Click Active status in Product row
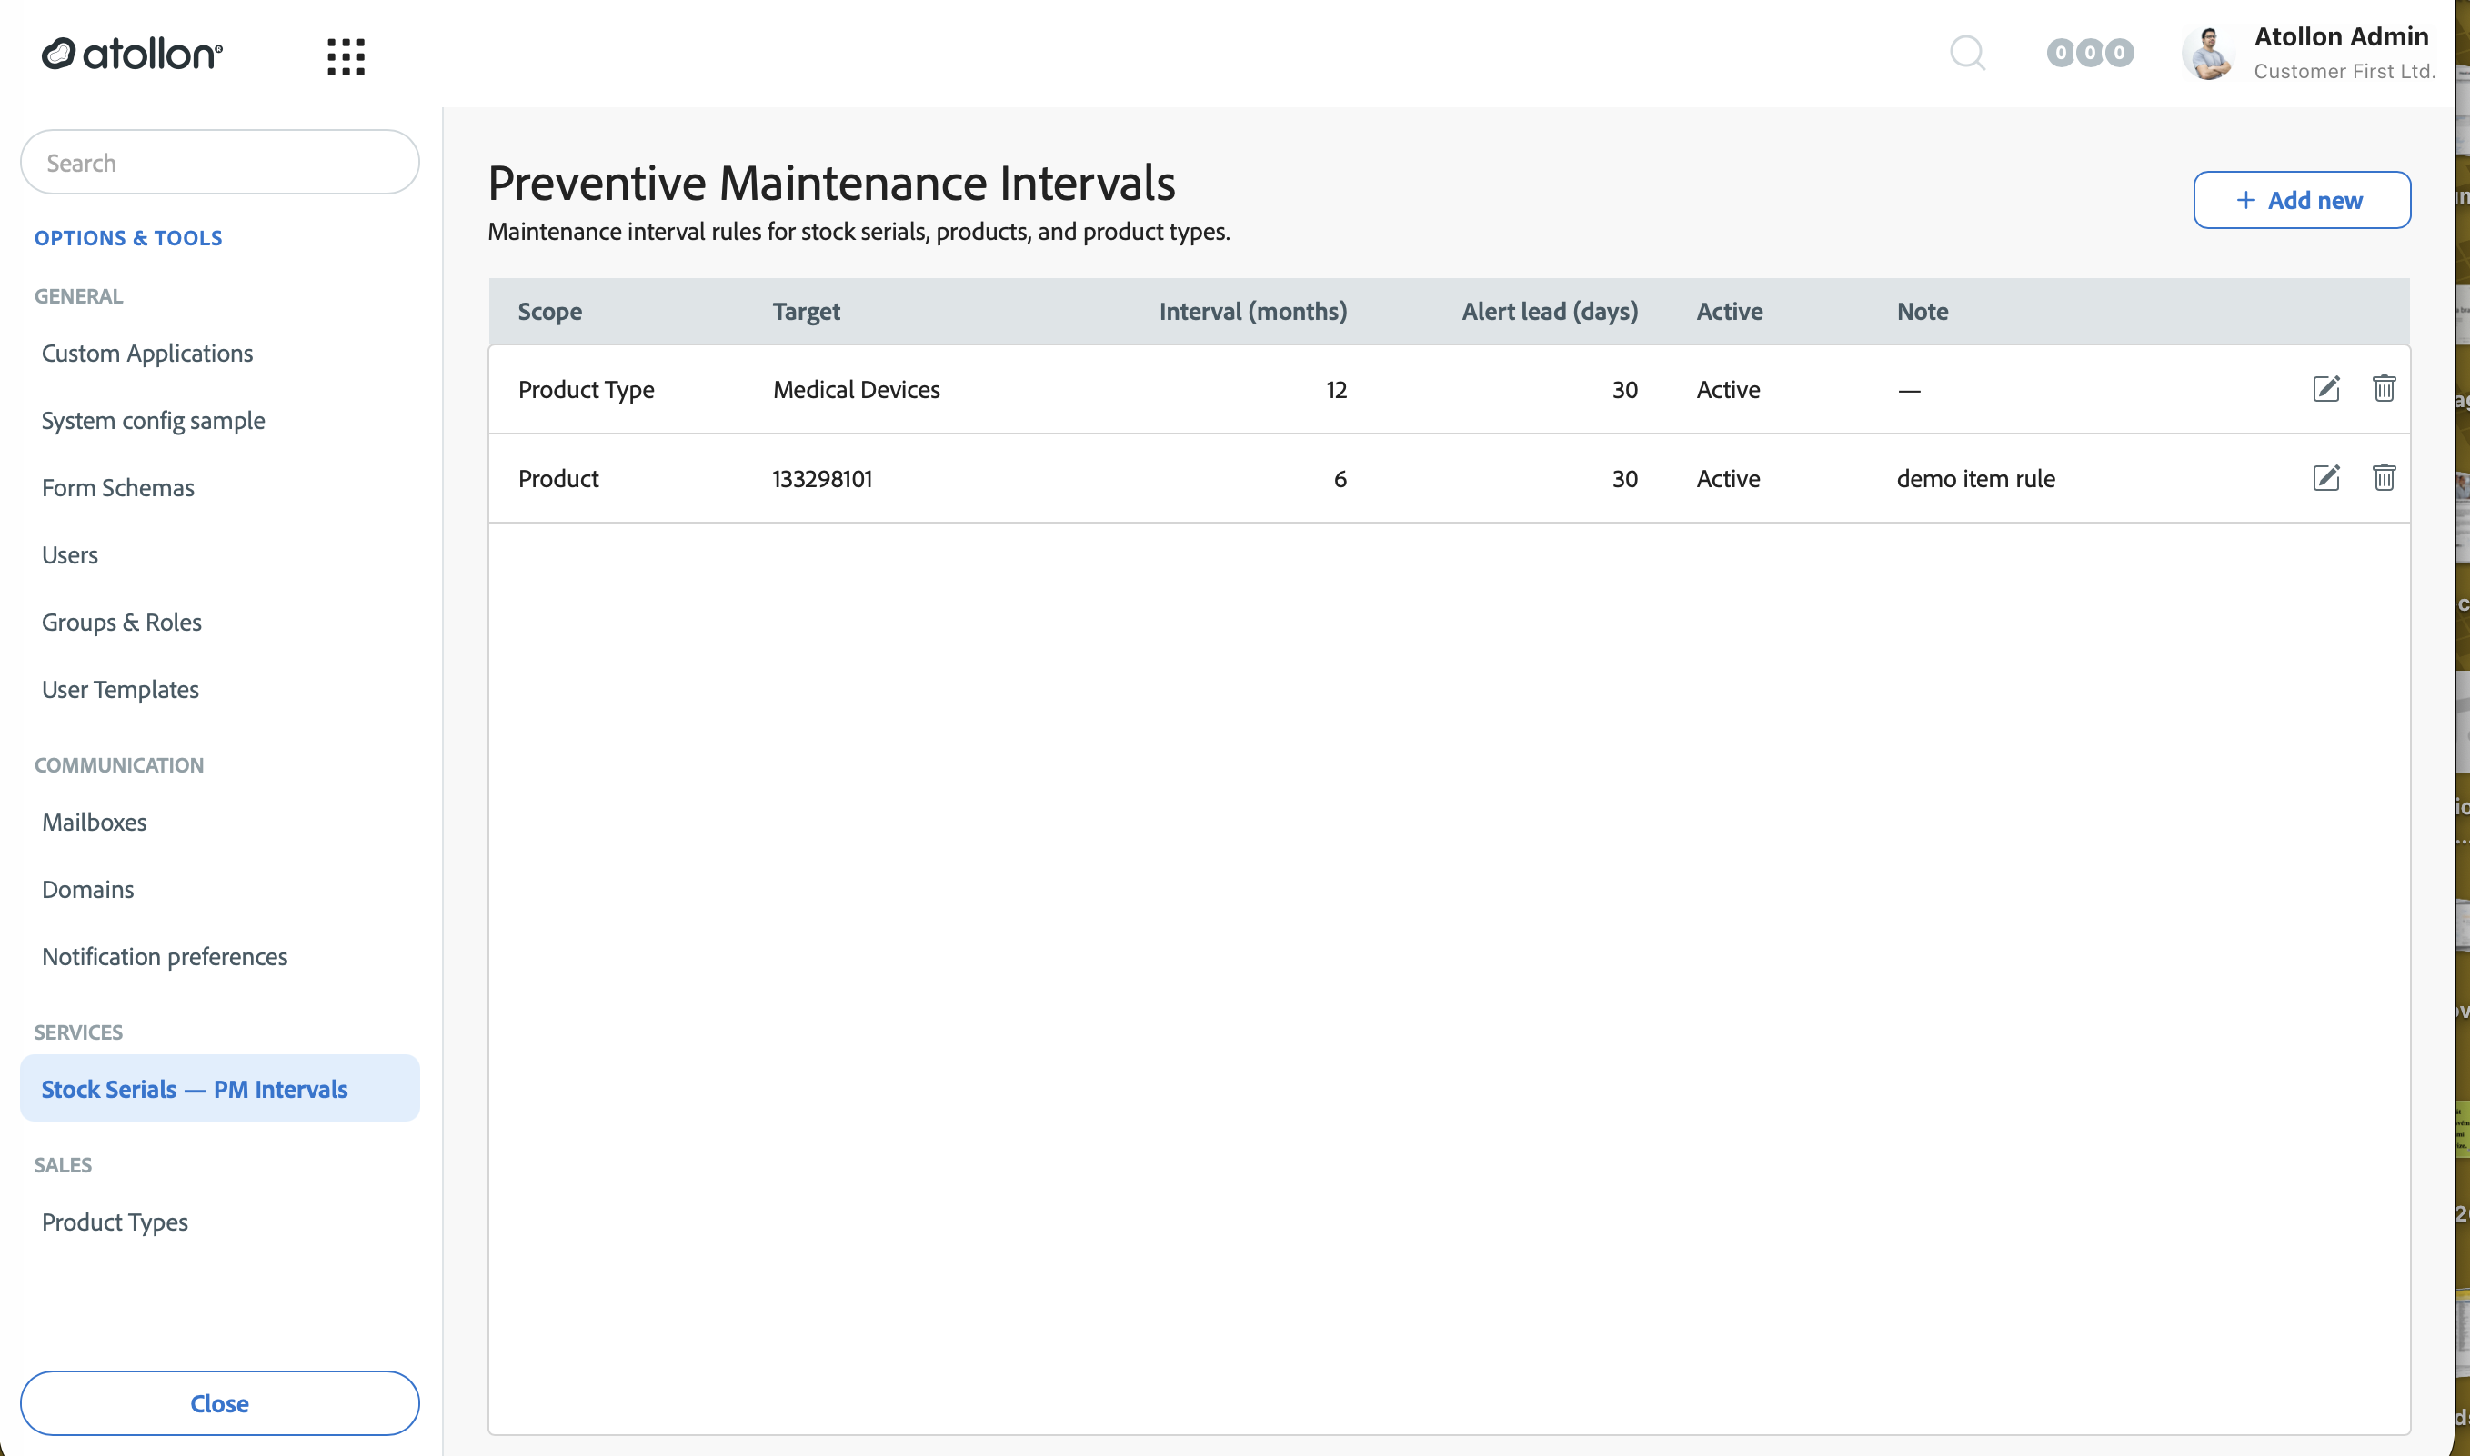2470x1456 pixels. pos(1728,479)
